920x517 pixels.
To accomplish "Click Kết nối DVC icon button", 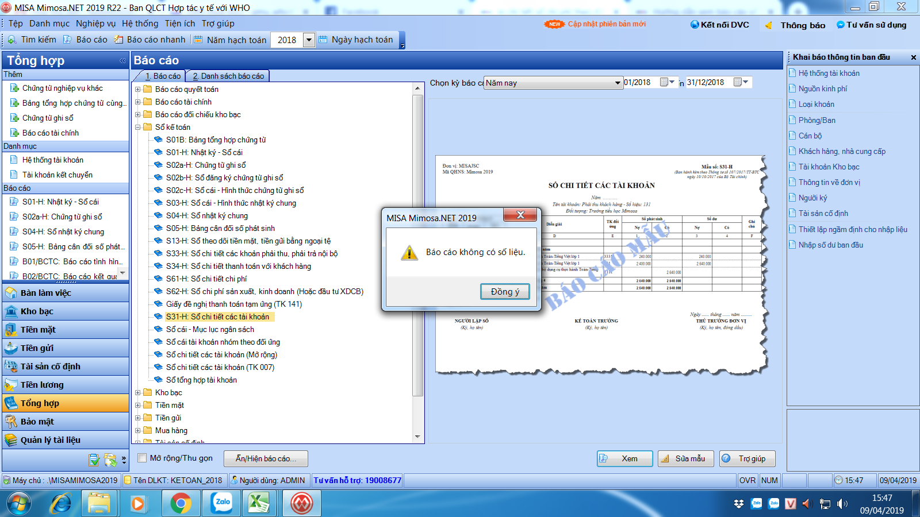I will (720, 25).
